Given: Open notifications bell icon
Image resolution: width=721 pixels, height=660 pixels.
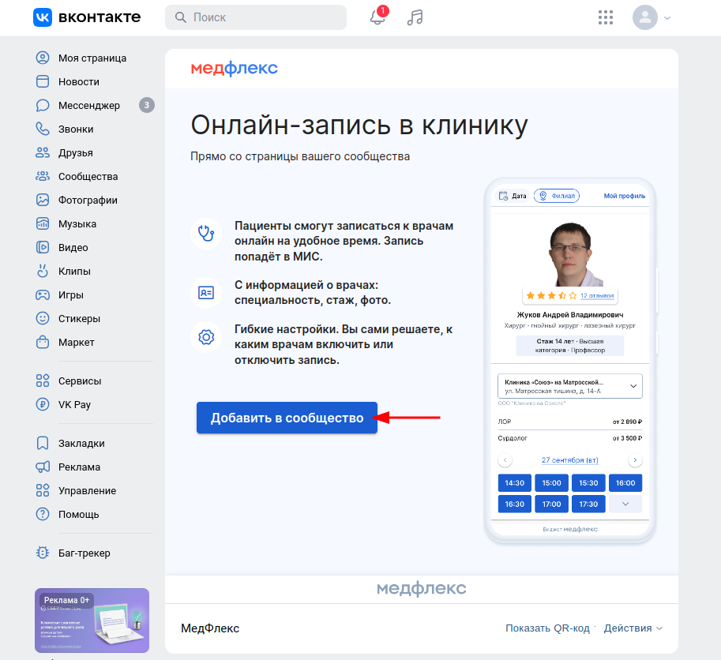Looking at the screenshot, I should click(x=377, y=17).
